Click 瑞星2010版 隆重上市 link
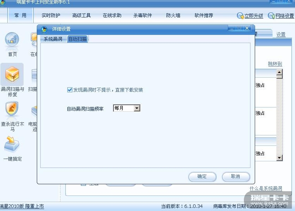 tap(22, 206)
